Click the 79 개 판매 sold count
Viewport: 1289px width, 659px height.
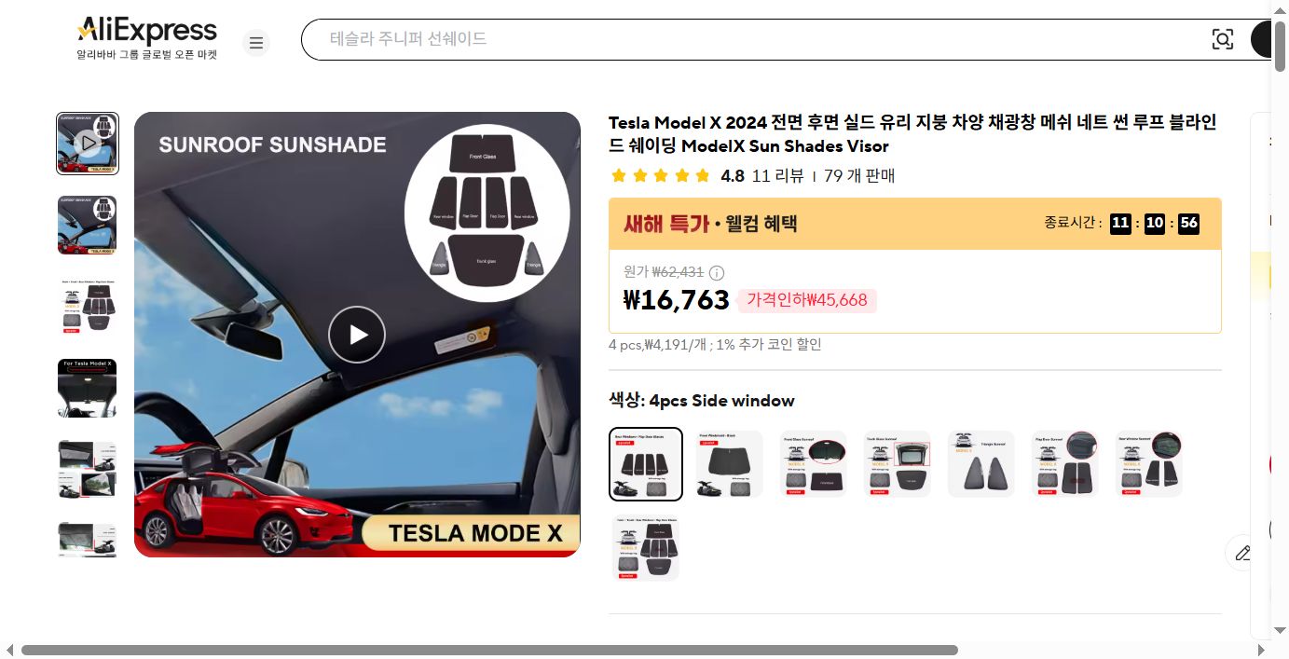point(859,175)
